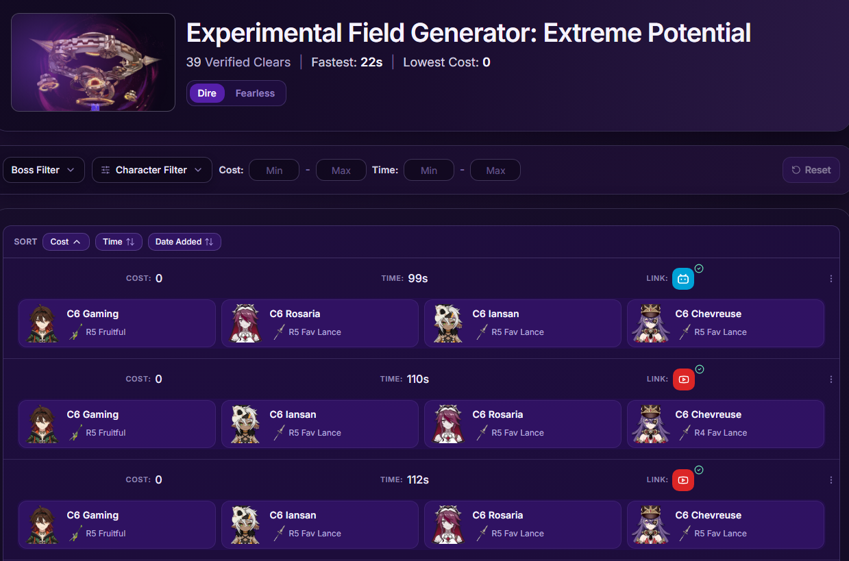849x561 pixels.
Task: Click the R4 Fav Lance weapon icon
Action: coord(684,433)
